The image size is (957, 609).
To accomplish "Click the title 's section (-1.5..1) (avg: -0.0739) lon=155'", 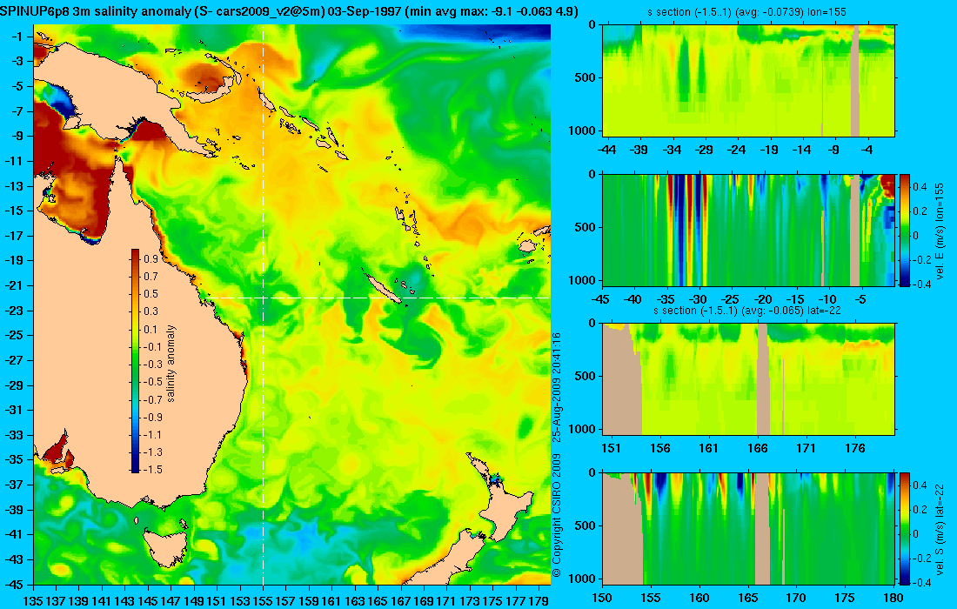I will 746,11.
